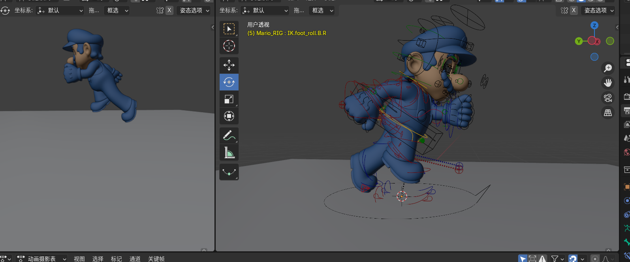This screenshot has width=630, height=262.
Task: Open the Bone properties tab icon
Action: pyautogui.click(x=627, y=242)
